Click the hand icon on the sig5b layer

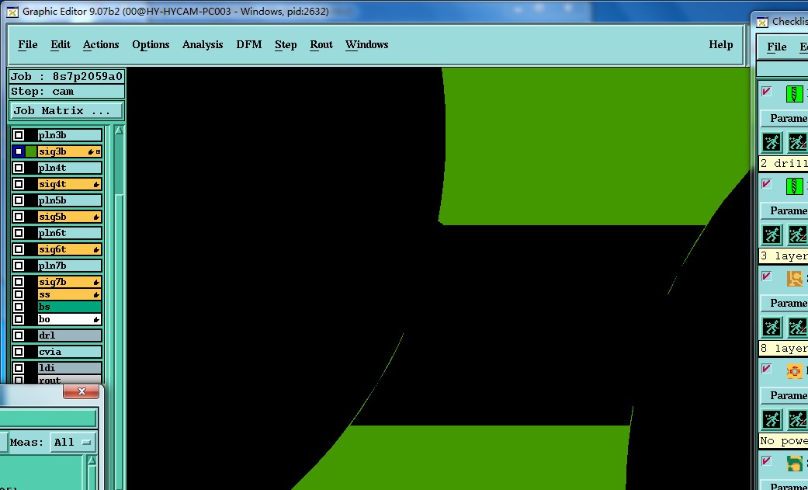click(96, 217)
